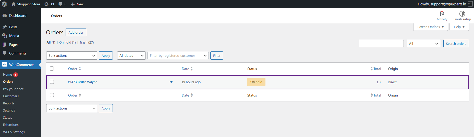This screenshot has height=137, width=474.
Task: Click the red 3 notification badge
Action: pyautogui.click(x=16, y=74)
